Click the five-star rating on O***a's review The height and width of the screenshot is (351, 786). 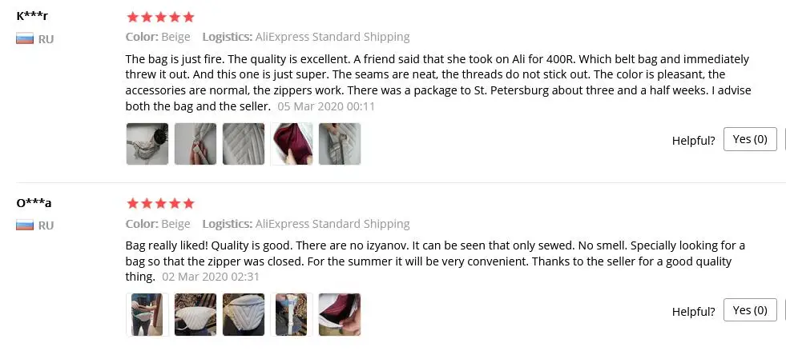[160, 204]
